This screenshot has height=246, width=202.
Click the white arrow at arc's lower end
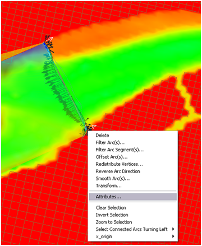[x=93, y=127]
